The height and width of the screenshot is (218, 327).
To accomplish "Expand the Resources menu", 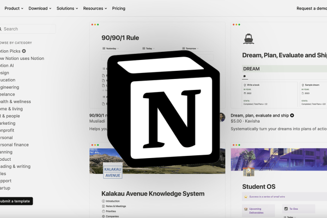I will click(x=95, y=8).
